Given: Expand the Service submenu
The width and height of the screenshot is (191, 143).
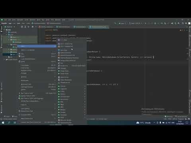Looking at the screenshot, I should coord(72,94).
